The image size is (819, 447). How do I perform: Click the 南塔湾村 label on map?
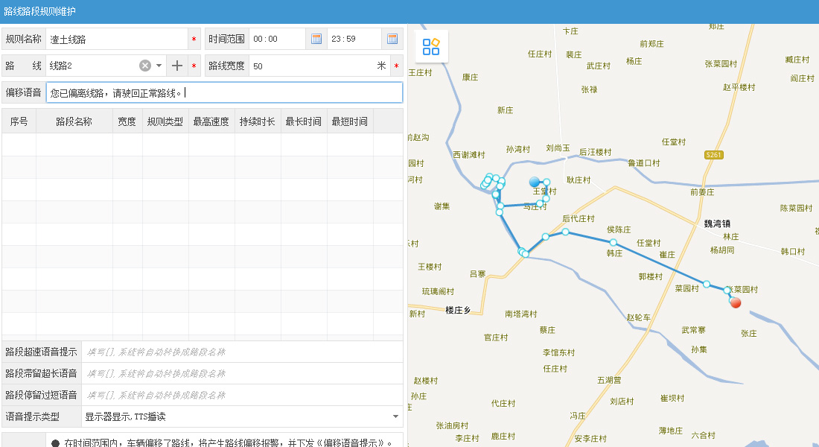click(520, 314)
